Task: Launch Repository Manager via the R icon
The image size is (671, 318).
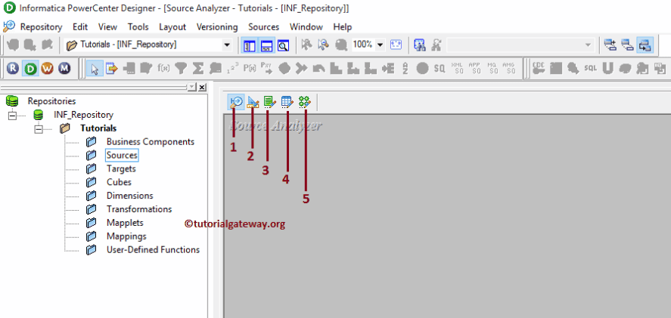Action: tap(13, 68)
